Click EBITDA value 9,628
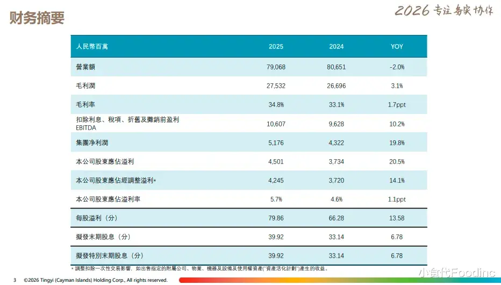The width and height of the screenshot is (501, 285). [x=337, y=124]
